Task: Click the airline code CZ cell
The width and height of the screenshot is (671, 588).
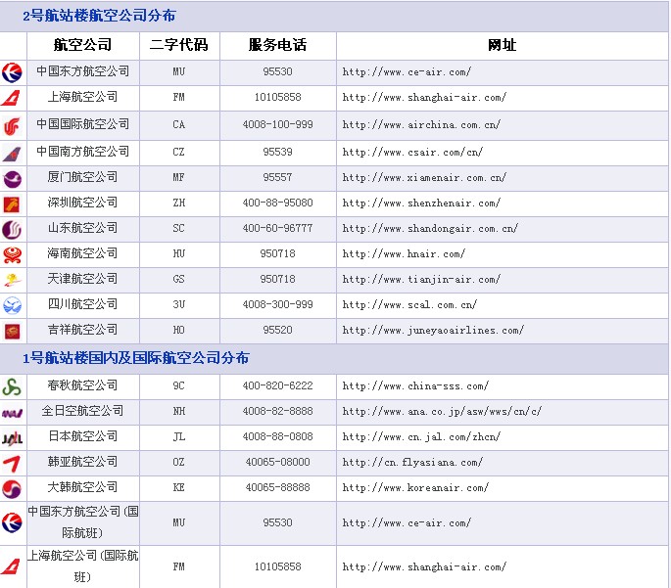Action: click(x=179, y=152)
